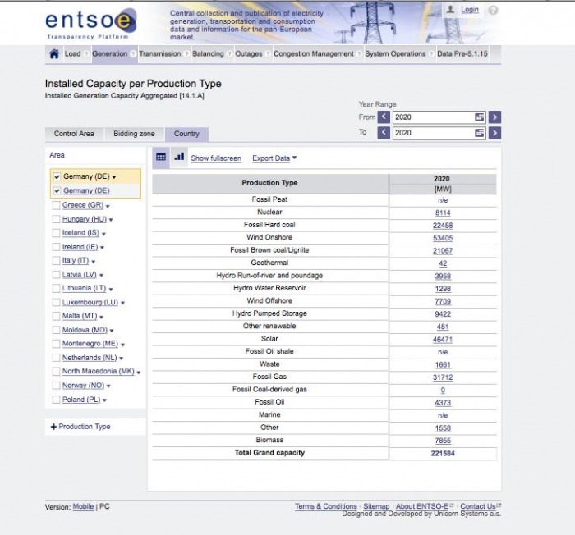Screen dimensions: 575x535
Task: Switch to table view icon
Action: click(161, 158)
